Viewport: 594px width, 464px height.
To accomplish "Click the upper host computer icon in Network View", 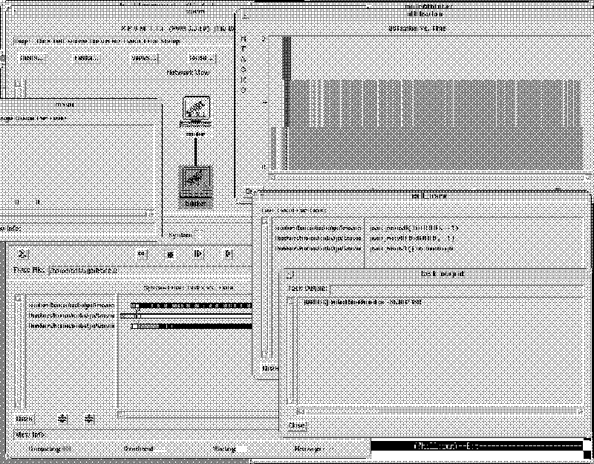I will (195, 110).
